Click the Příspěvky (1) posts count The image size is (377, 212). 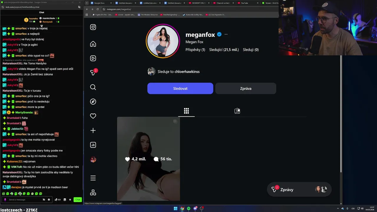tap(195, 50)
